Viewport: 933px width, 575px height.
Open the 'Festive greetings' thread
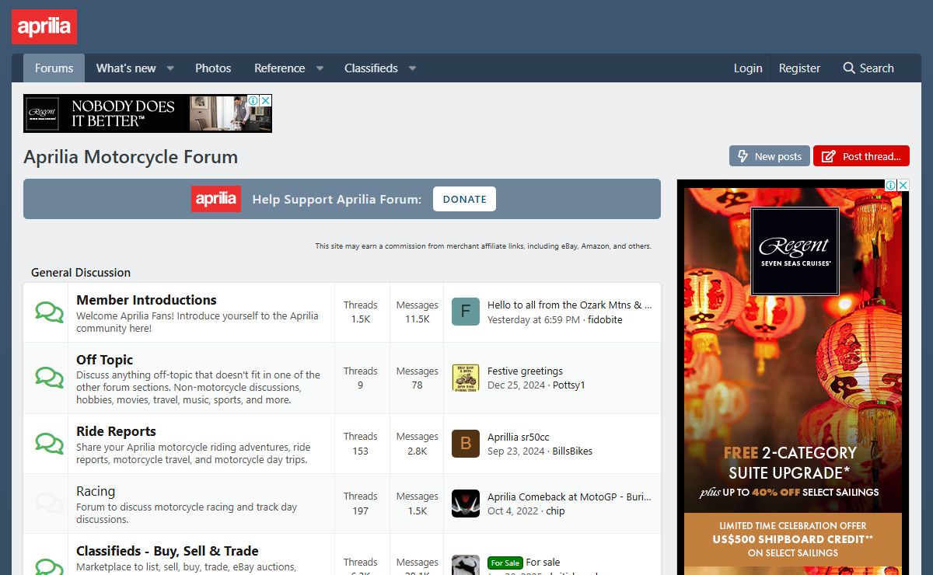525,371
